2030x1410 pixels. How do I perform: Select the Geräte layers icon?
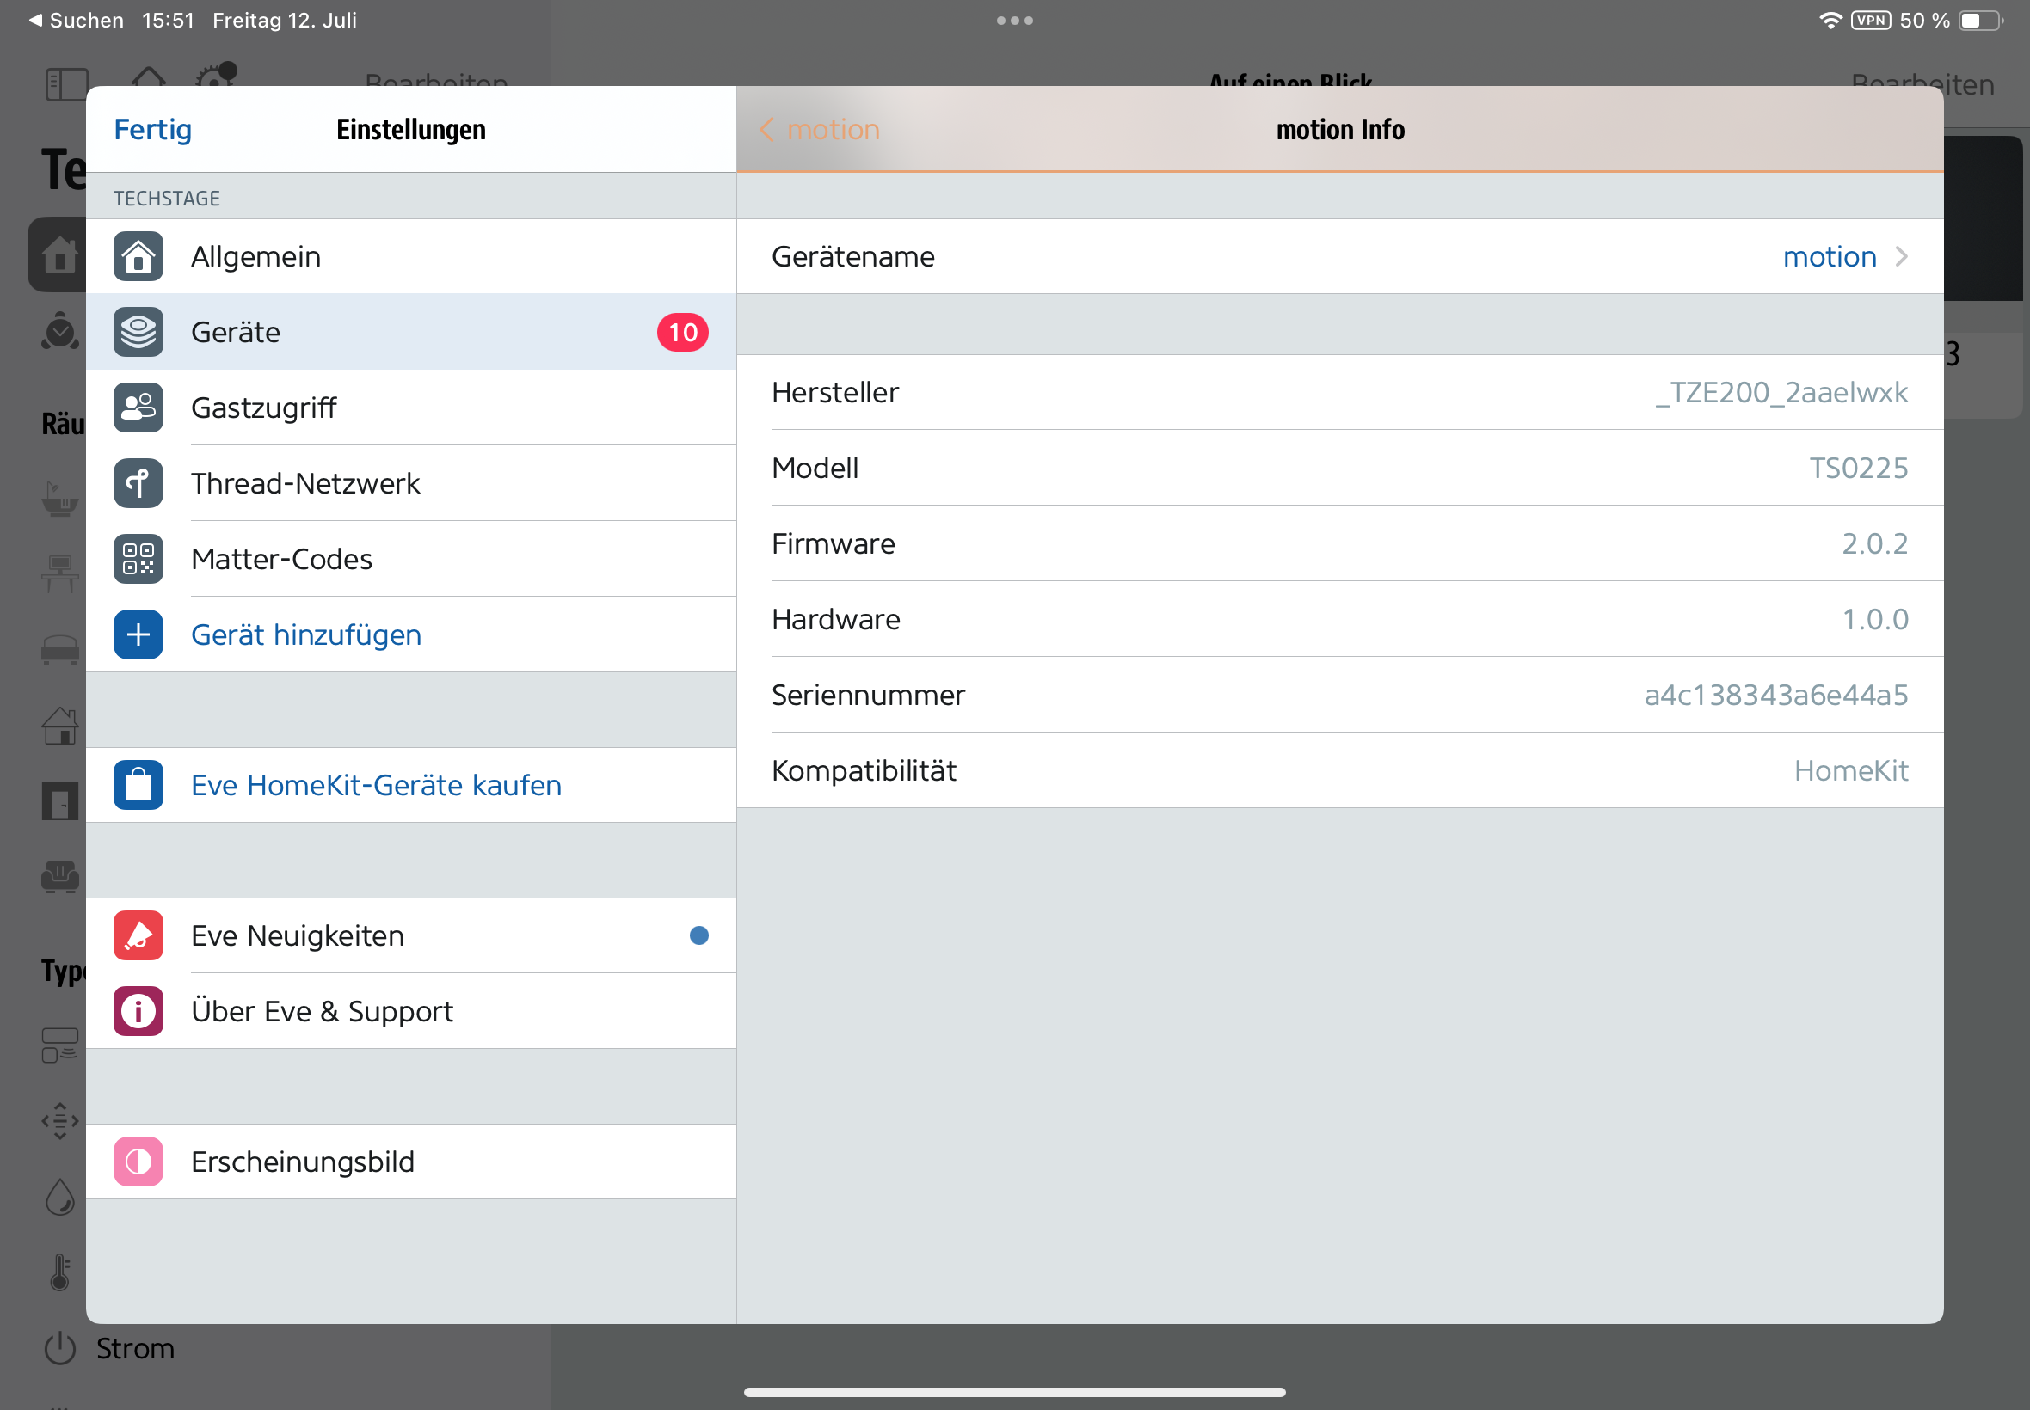[138, 332]
